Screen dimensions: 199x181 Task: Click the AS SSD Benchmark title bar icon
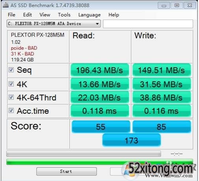[x=6, y=5]
